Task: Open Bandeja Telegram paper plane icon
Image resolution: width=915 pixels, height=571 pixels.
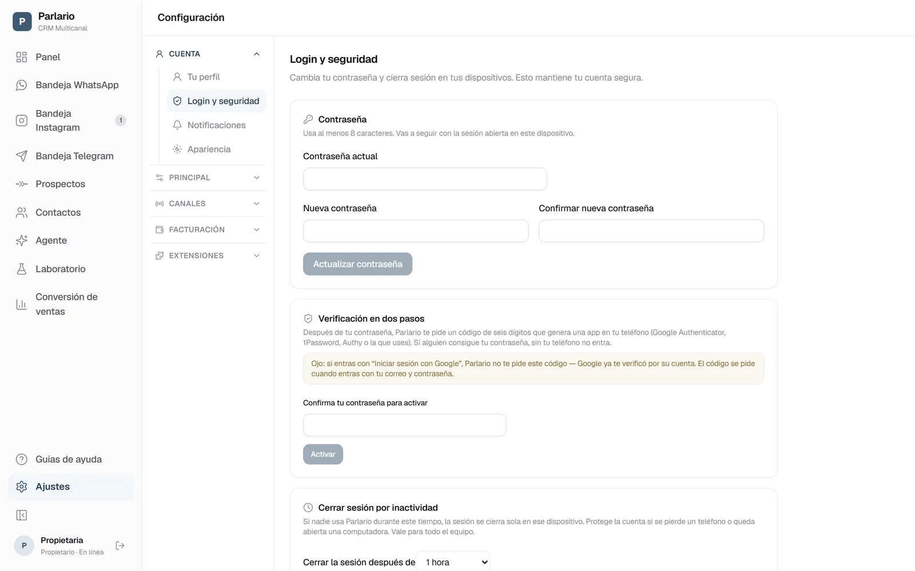Action: click(x=22, y=156)
